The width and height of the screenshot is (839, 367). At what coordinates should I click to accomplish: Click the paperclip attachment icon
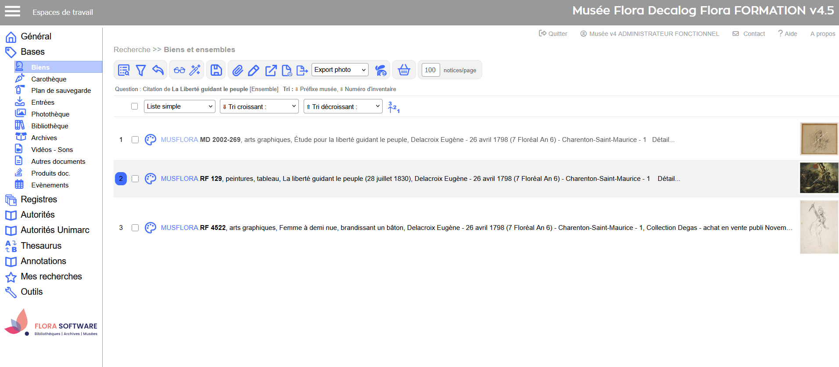(237, 70)
